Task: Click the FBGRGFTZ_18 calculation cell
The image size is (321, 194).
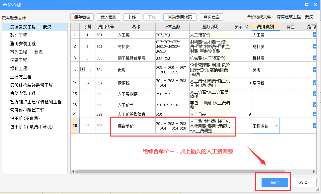Action: [x=172, y=105]
